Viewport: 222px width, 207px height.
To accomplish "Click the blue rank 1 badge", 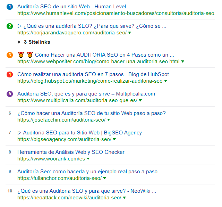I will click(x=10, y=7).
